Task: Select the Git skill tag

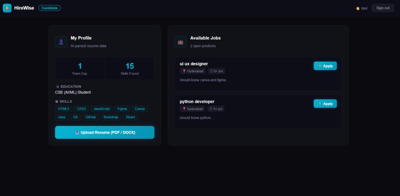Action: [75, 117]
